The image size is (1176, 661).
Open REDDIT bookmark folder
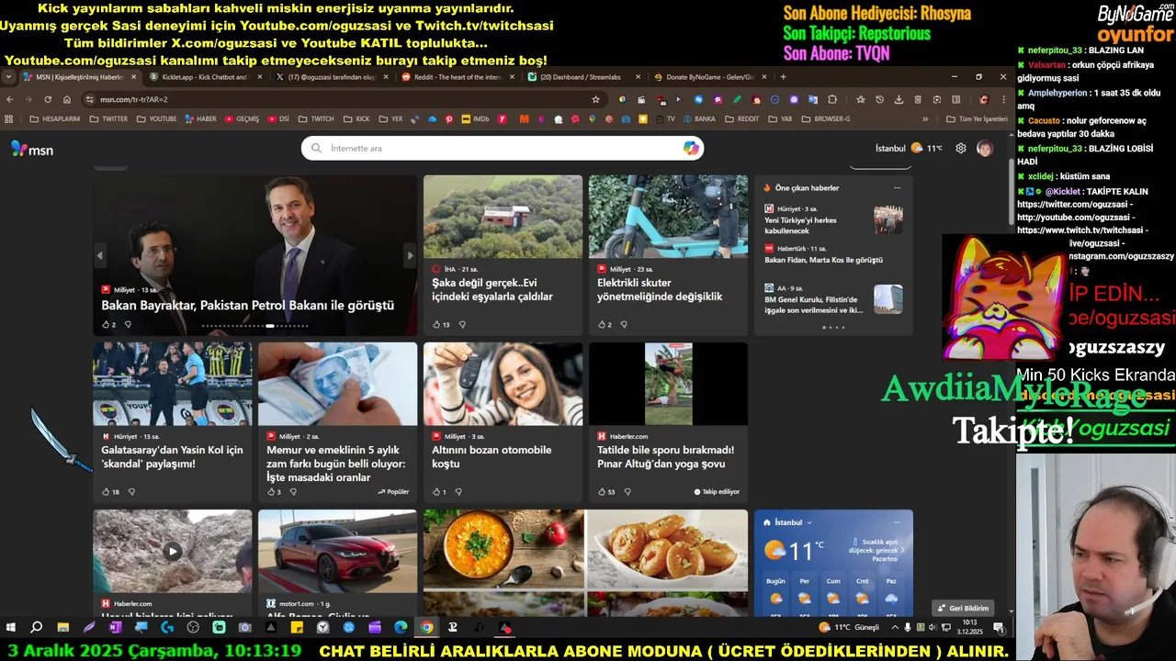(x=741, y=118)
